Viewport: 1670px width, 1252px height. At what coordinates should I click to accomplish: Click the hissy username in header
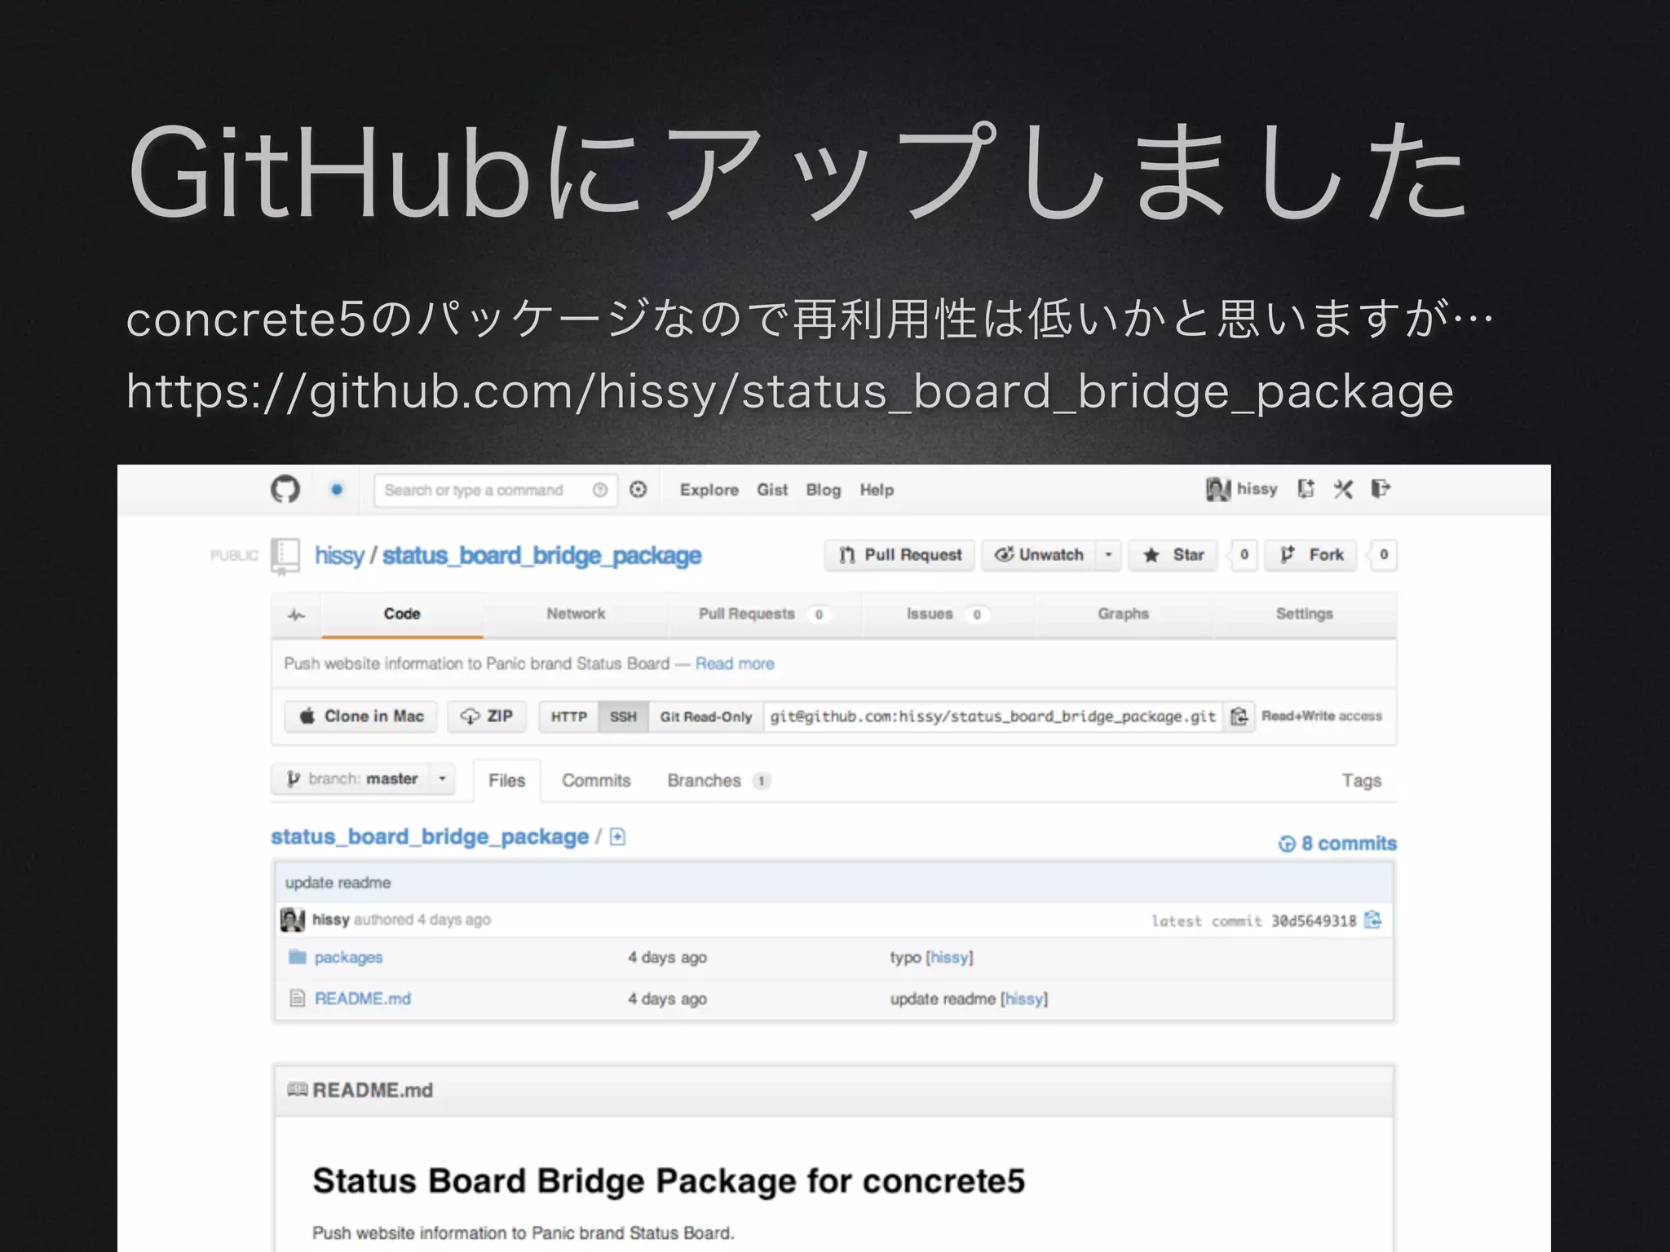pyautogui.click(x=1257, y=489)
